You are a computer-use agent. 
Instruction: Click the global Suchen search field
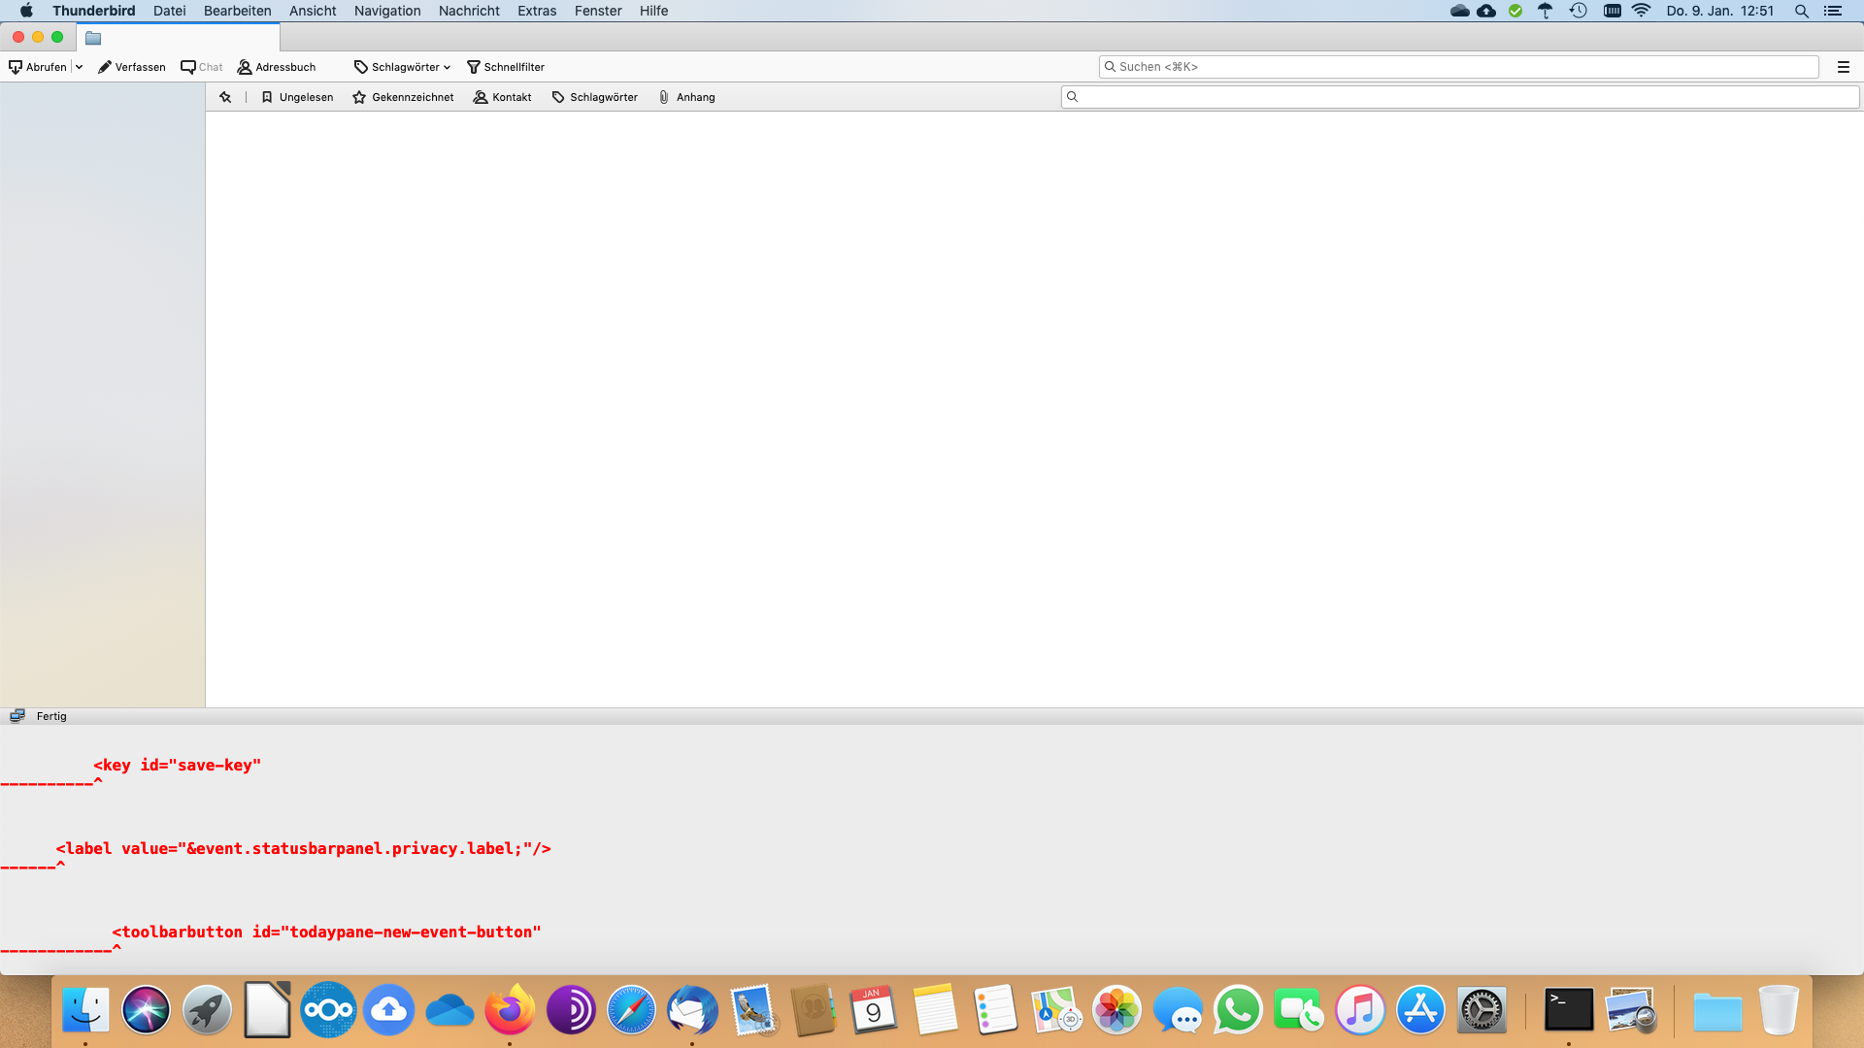pyautogui.click(x=1456, y=67)
